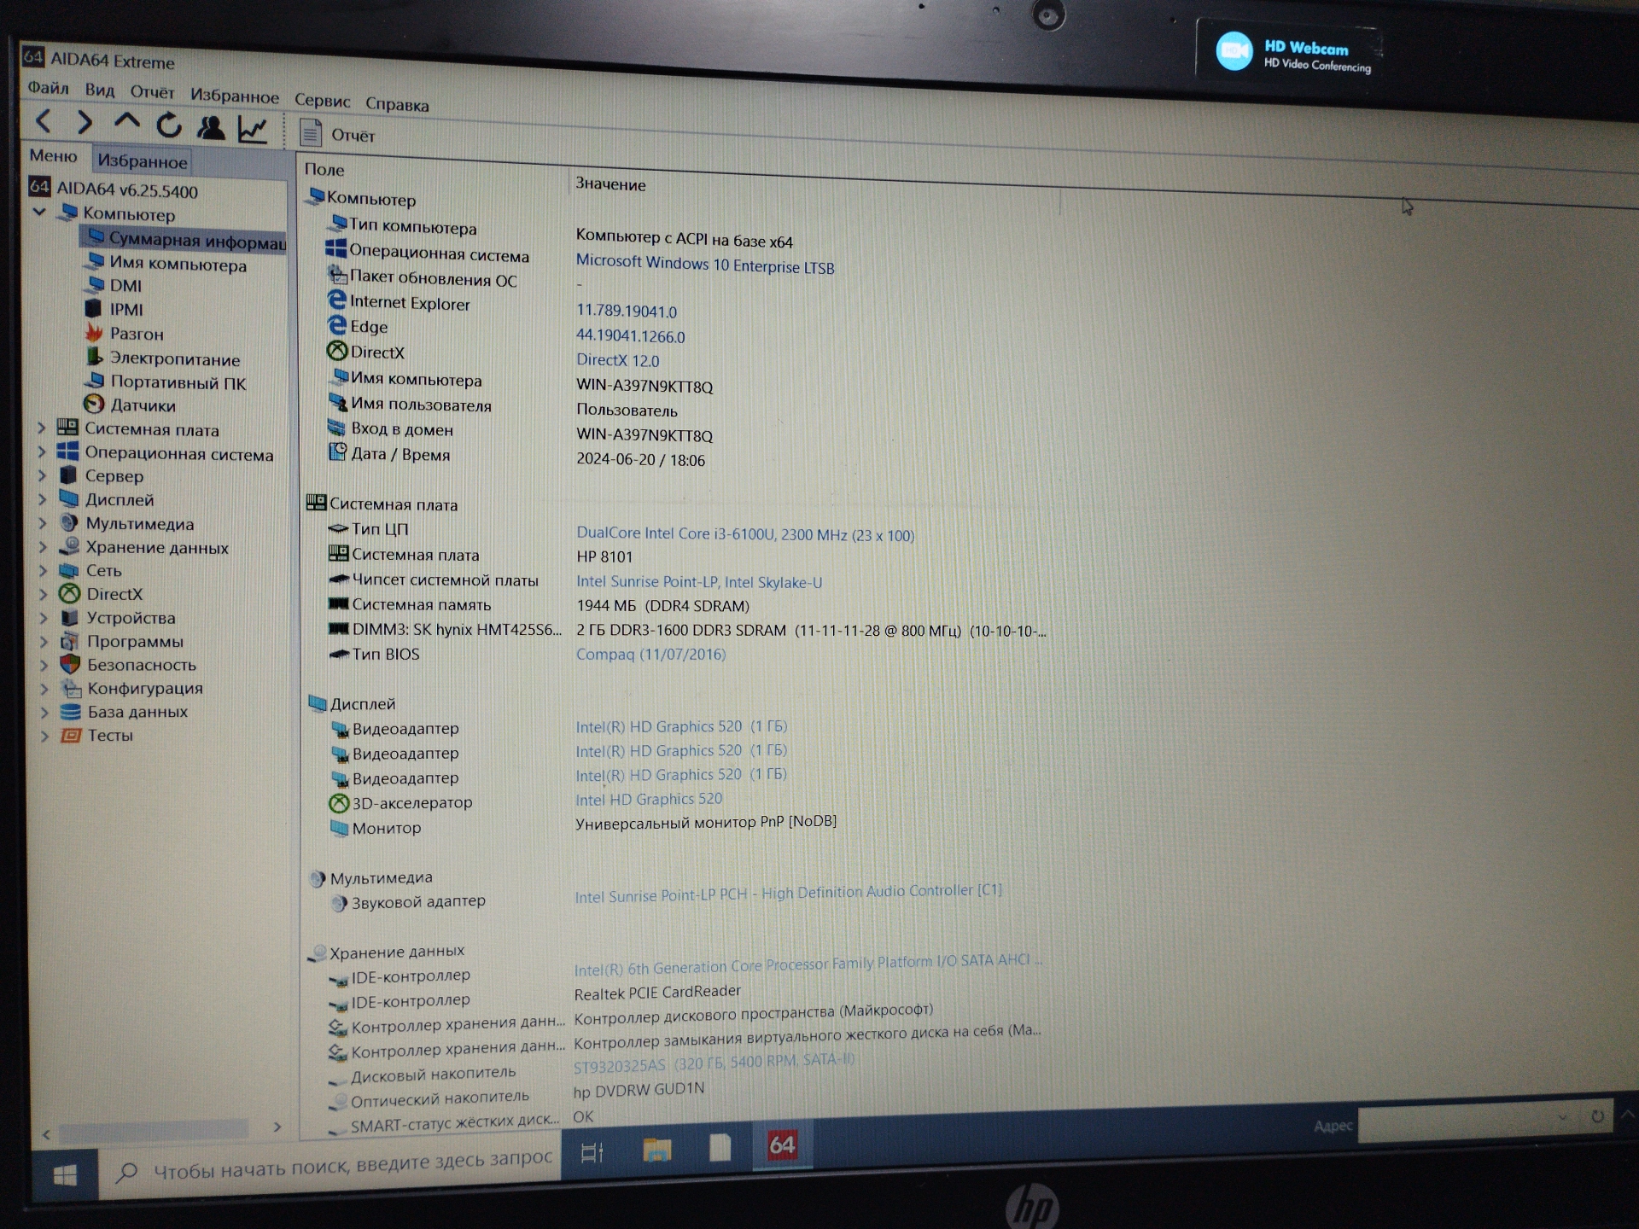Expand the Операционная система tree node

tap(41, 451)
